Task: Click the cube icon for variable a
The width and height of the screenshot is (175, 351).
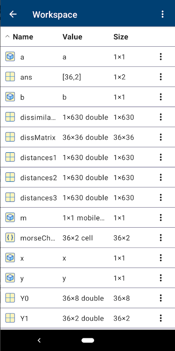Action: (x=10, y=57)
